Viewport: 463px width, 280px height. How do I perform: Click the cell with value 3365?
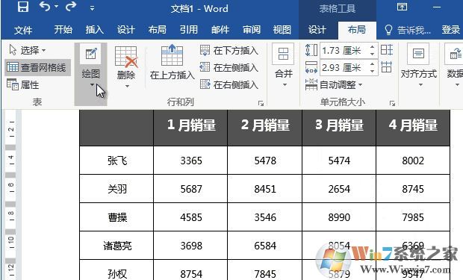[x=190, y=161]
